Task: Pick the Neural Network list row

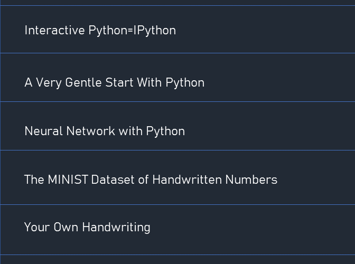Action: (105, 131)
